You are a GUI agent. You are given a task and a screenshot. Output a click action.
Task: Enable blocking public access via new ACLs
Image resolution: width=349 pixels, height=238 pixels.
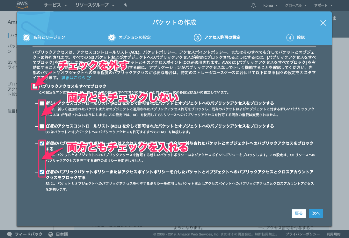pos(42,103)
